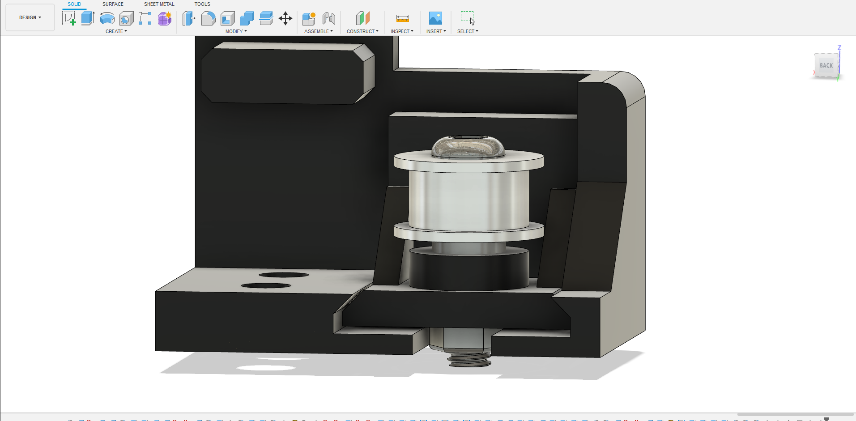Switch to the SURFACE tab
Viewport: 856px width, 421px height.
(x=113, y=4)
